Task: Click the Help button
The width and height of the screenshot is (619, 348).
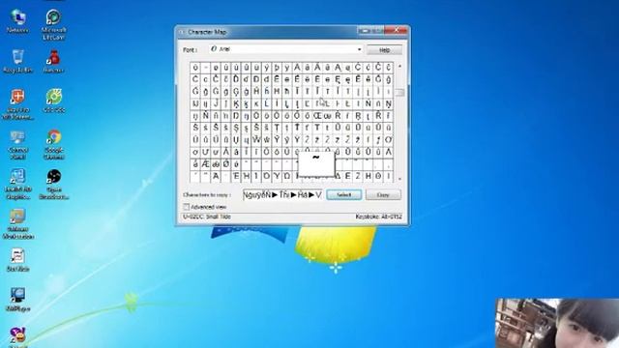Action: [x=384, y=50]
